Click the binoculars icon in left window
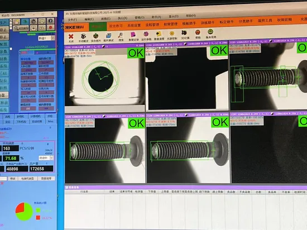The height and width of the screenshot is (230, 307). point(42,28)
